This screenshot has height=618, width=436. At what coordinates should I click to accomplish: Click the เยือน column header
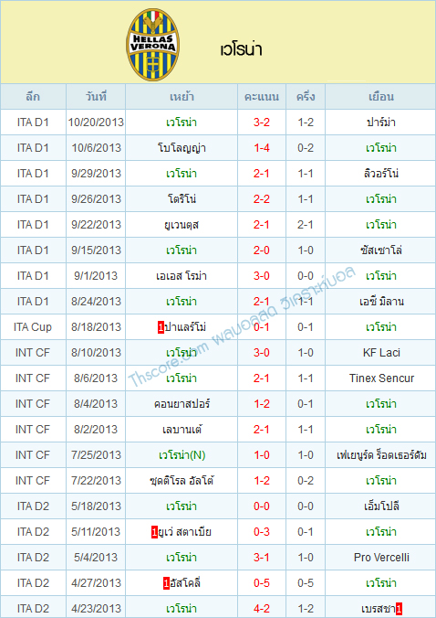point(381,97)
